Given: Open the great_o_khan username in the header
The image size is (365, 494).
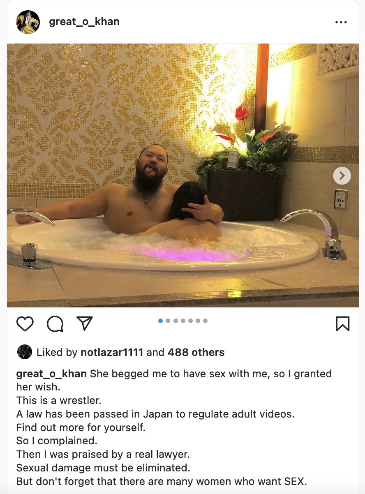Looking at the screenshot, I should pyautogui.click(x=84, y=21).
